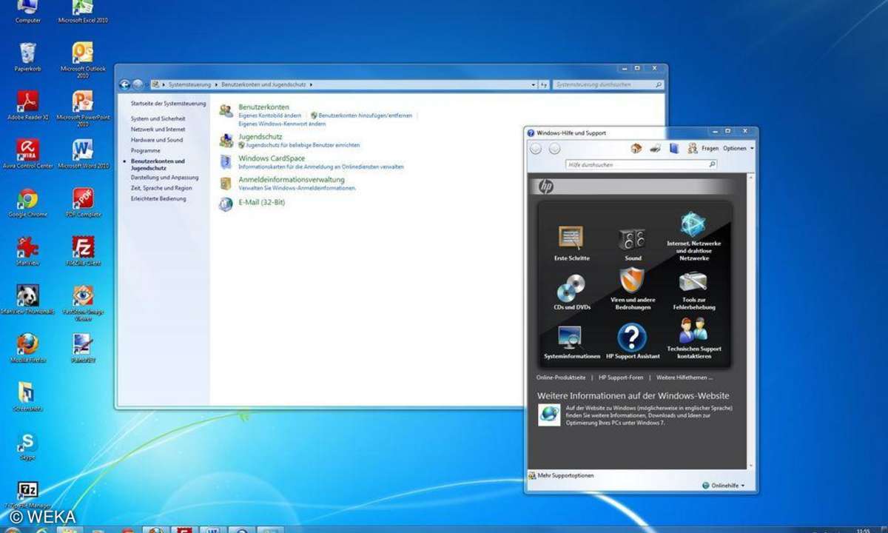Open the Erste Schritte help topic icon
The width and height of the screenshot is (888, 533).
coord(571,238)
